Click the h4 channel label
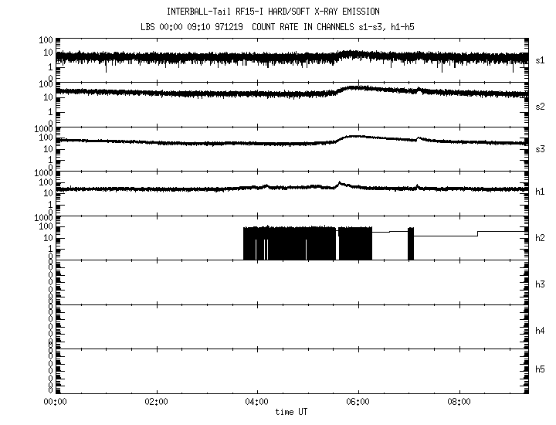Viewport: 556px width, 425px height. pyautogui.click(x=541, y=330)
